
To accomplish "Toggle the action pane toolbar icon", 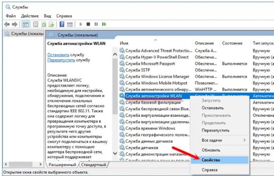I will pos(70,24).
